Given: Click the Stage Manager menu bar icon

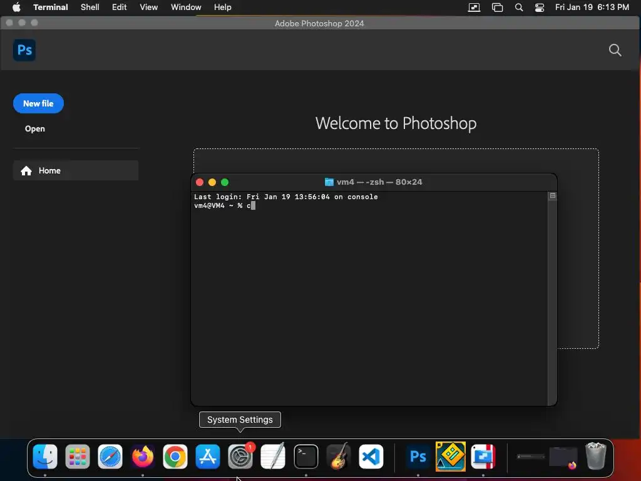Looking at the screenshot, I should 497,8.
